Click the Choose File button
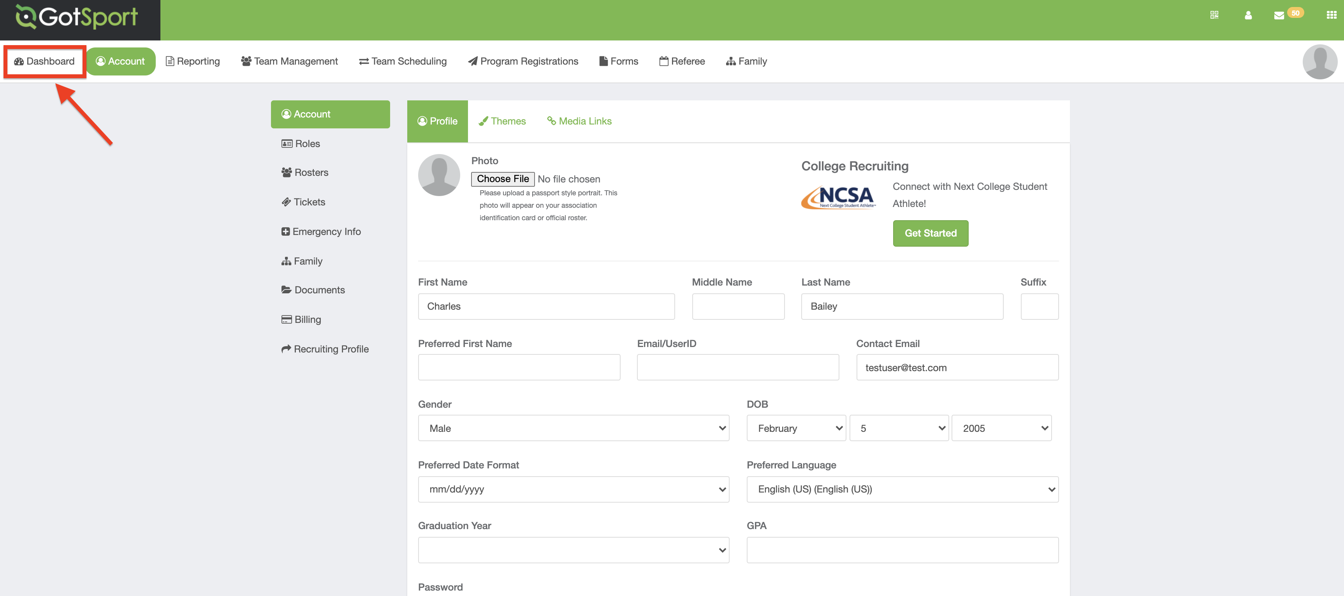The image size is (1344, 596). coord(502,179)
